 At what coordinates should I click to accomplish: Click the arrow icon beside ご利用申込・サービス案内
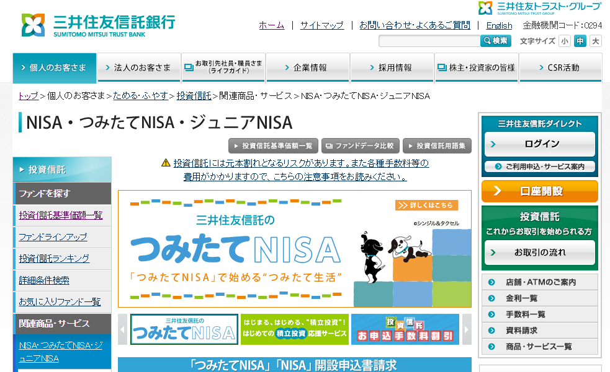tap(498, 167)
